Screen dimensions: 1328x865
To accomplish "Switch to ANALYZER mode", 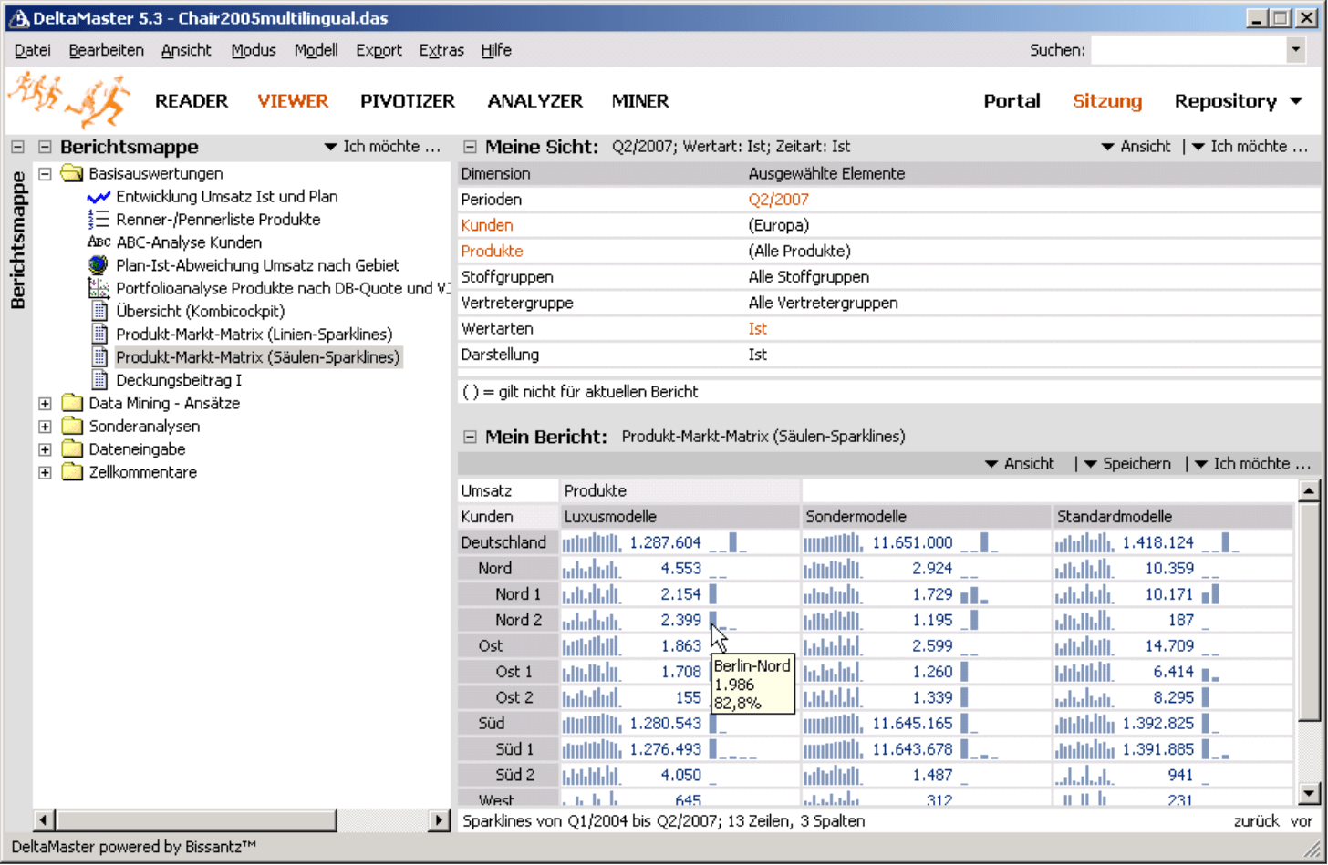I will (535, 101).
